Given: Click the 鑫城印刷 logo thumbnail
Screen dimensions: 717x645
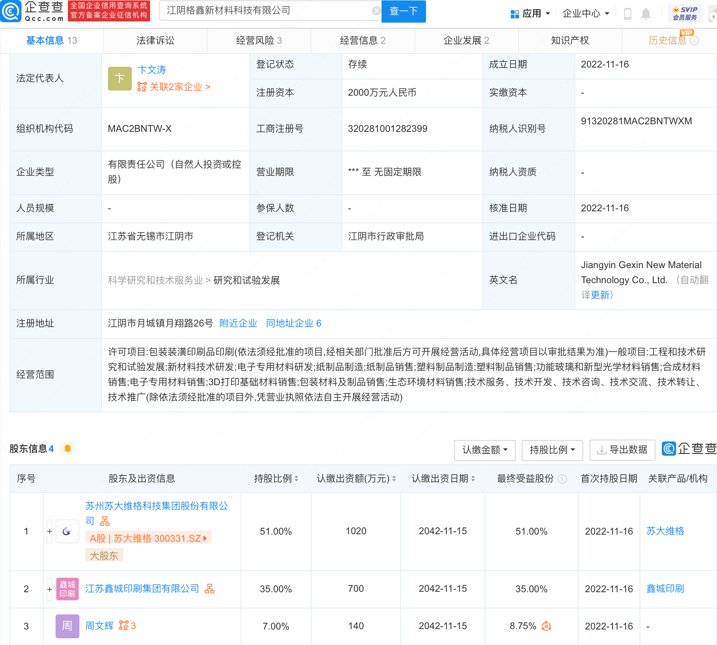Looking at the screenshot, I should pyautogui.click(x=67, y=589).
